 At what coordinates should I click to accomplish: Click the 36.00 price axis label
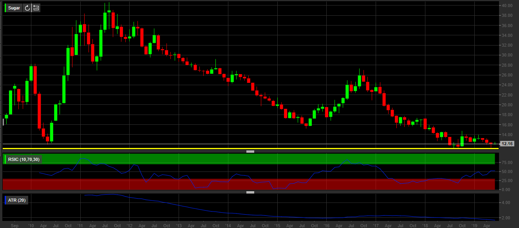coord(507,26)
